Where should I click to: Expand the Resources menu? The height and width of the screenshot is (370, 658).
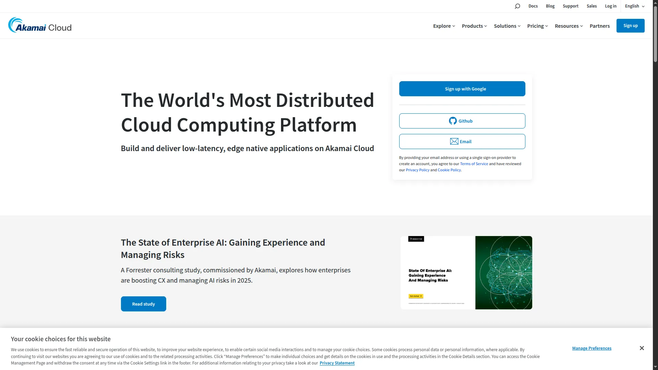coord(569,26)
